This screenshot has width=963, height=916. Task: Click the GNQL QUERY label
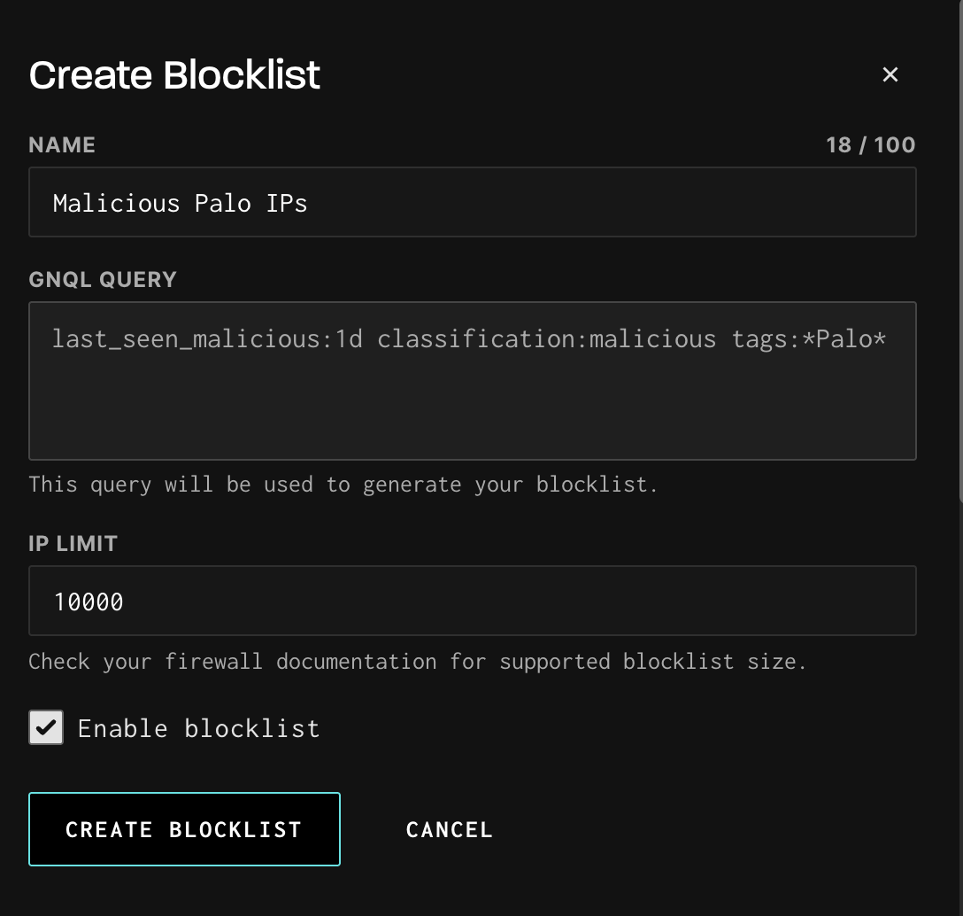pyautogui.click(x=103, y=280)
